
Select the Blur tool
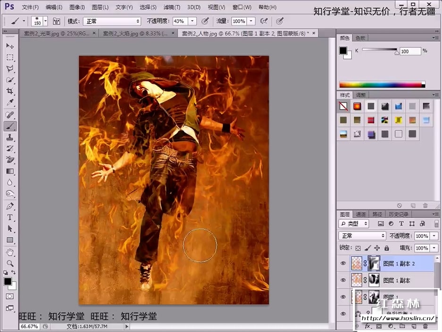10,182
